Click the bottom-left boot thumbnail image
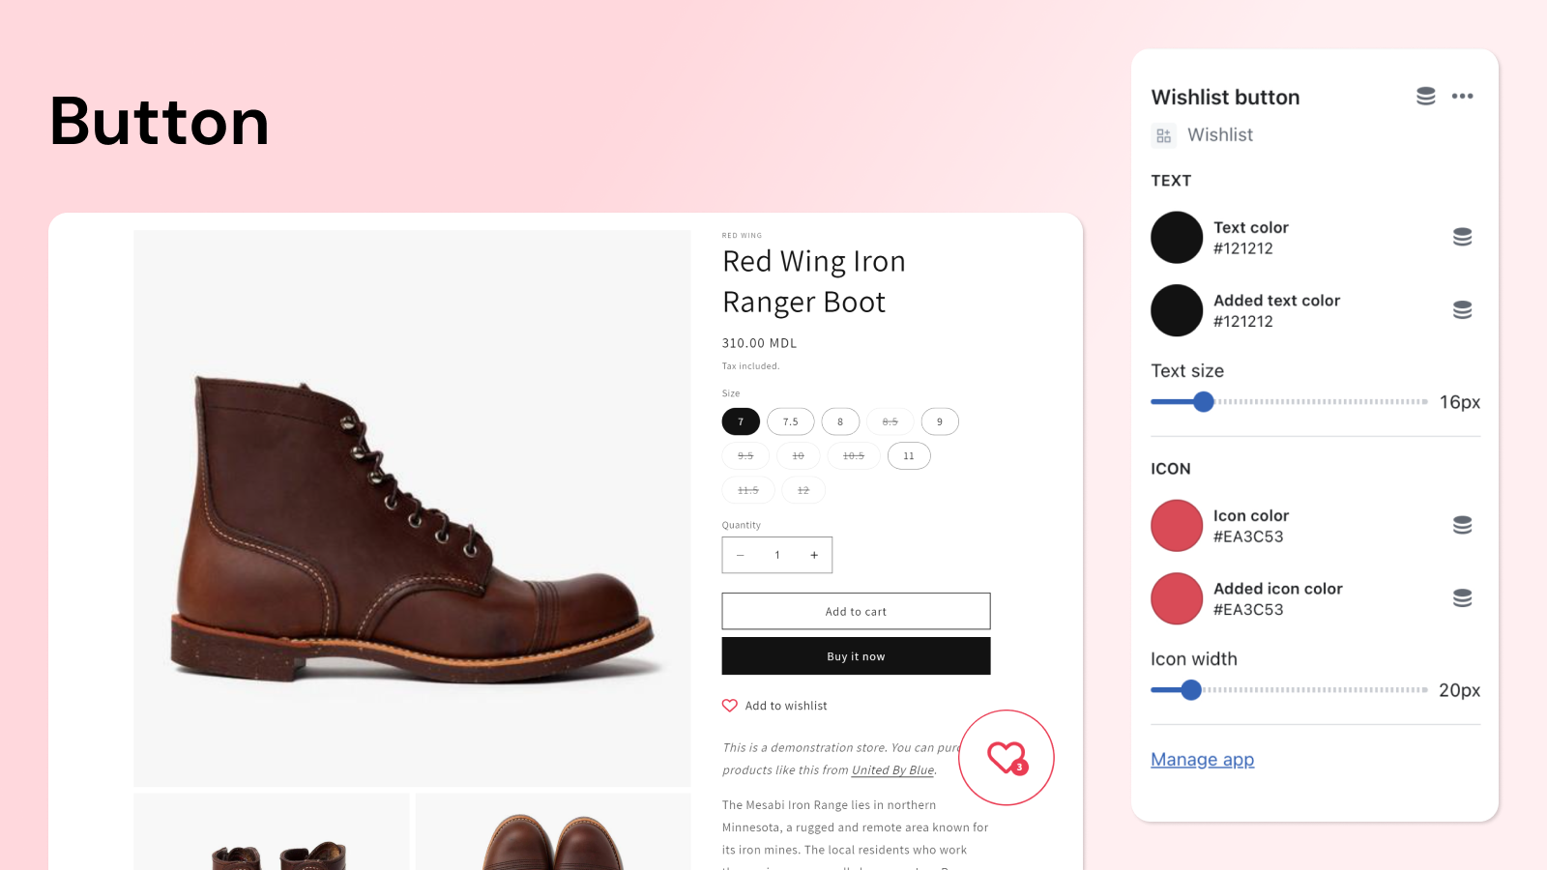Image resolution: width=1547 pixels, height=870 pixels. coord(271,833)
